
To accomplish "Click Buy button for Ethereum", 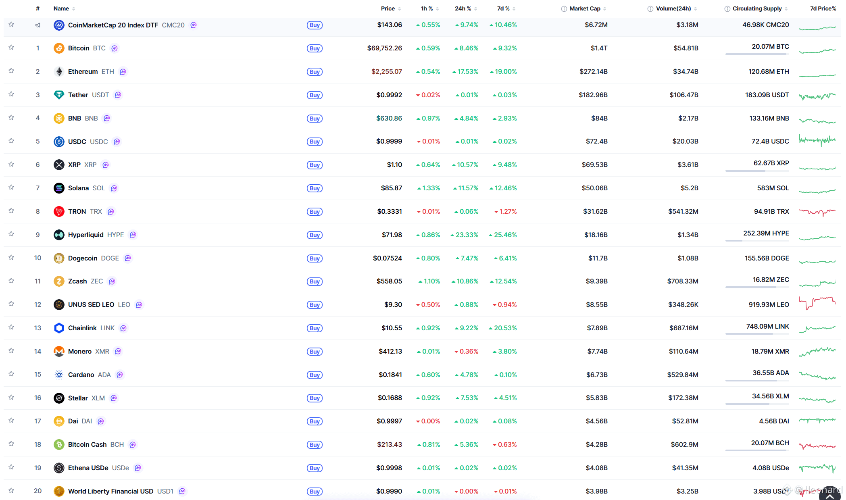I will [x=315, y=72].
